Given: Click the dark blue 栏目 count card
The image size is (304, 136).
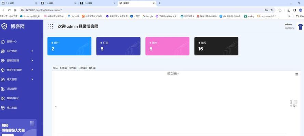Looking at the screenshot, I should click(118, 46).
